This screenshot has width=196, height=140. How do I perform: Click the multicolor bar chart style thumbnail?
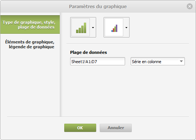[114, 27]
